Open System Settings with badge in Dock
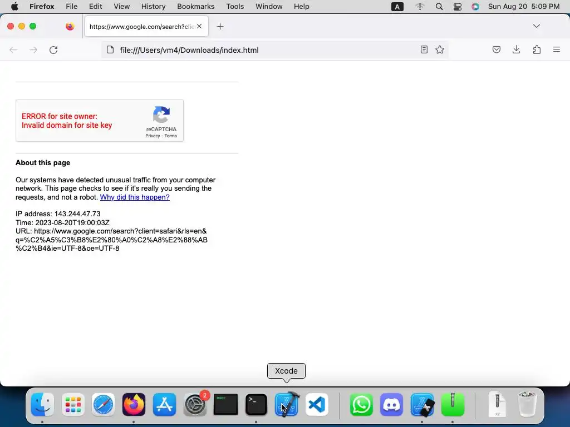The width and height of the screenshot is (570, 427). 195,405
